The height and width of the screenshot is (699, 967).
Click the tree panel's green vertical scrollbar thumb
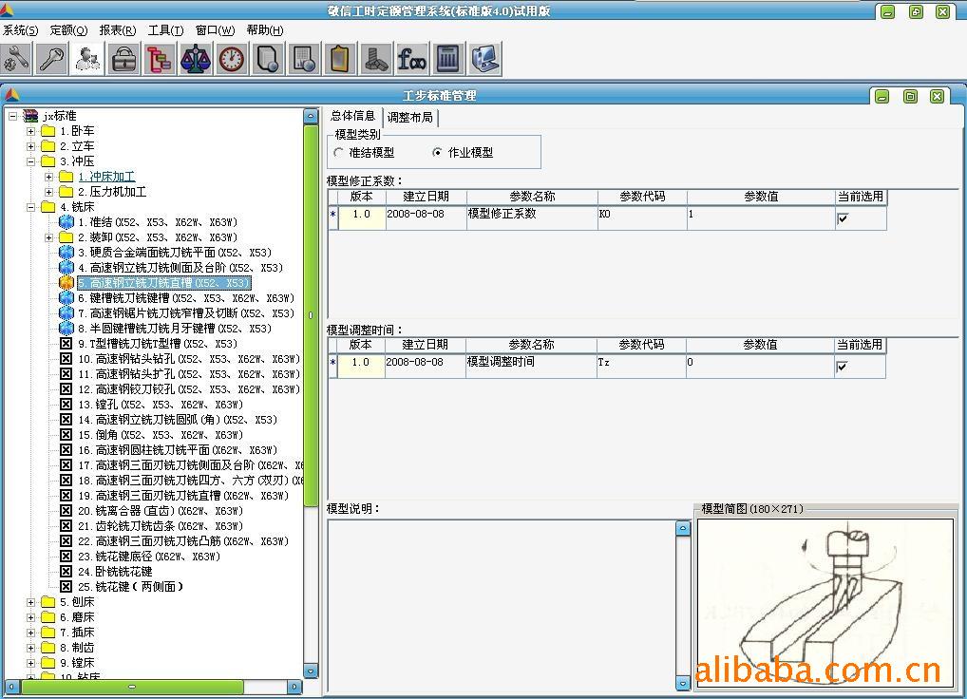click(x=311, y=315)
